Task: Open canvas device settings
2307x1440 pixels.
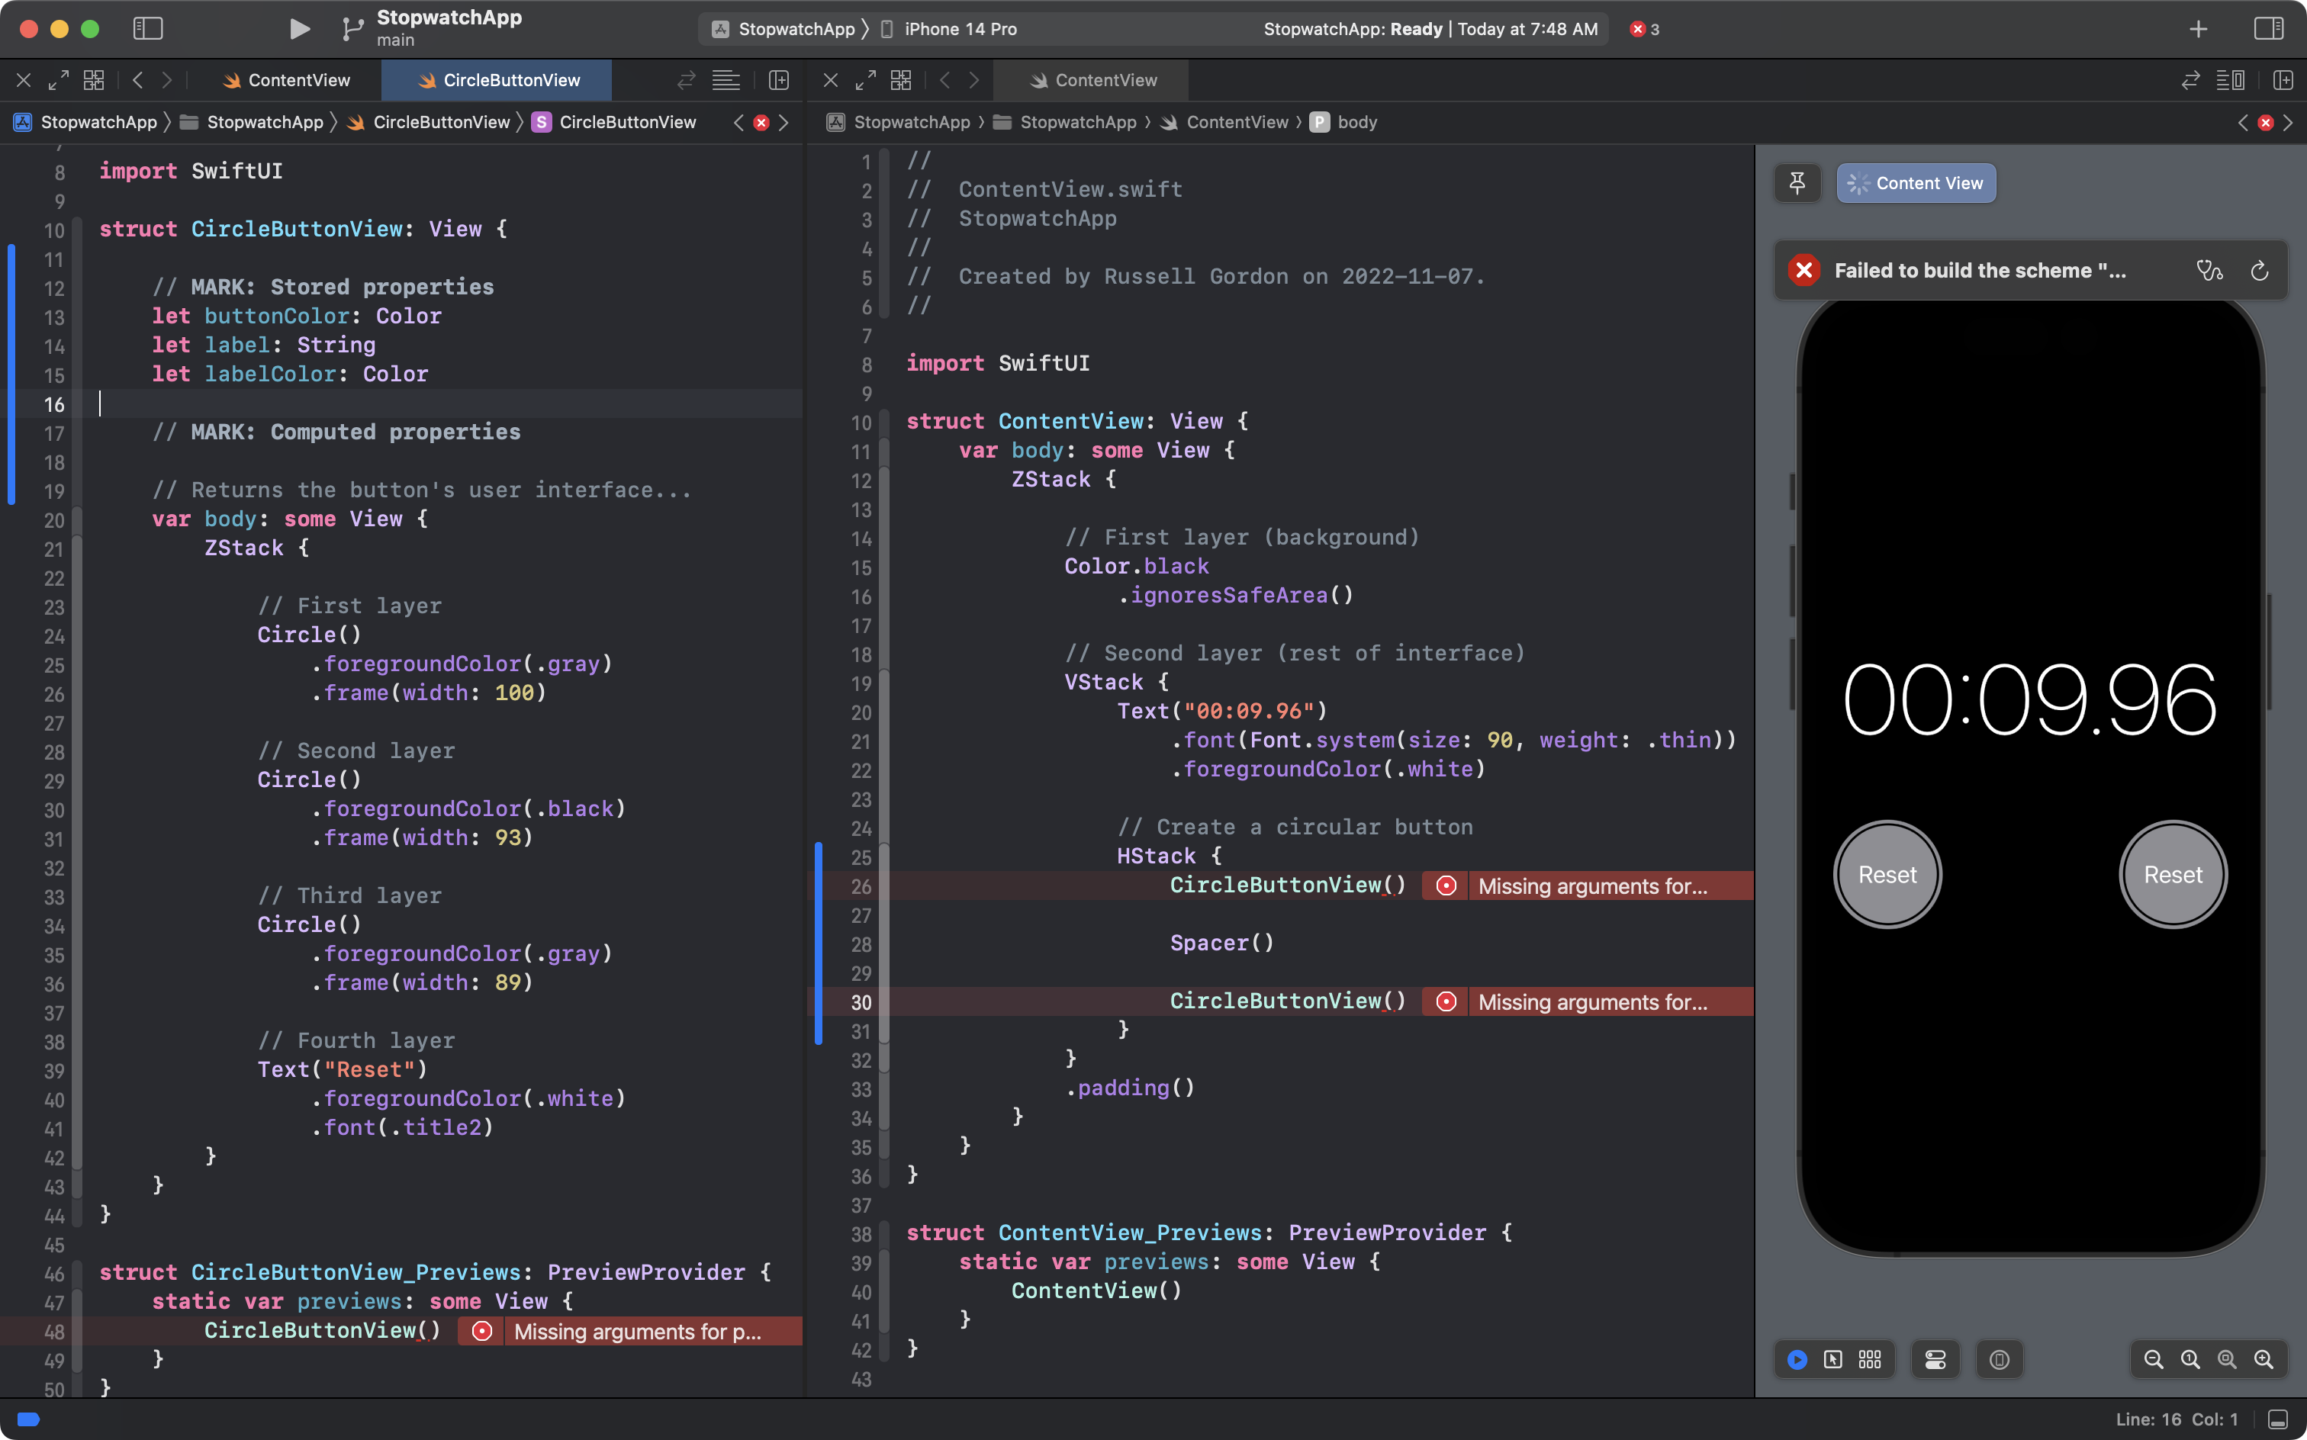Action: [x=1935, y=1359]
